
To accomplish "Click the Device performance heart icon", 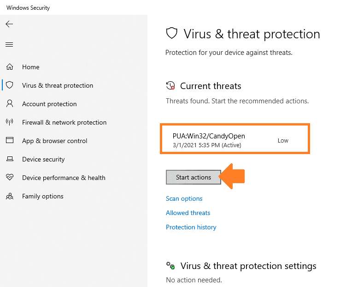I will coord(10,177).
